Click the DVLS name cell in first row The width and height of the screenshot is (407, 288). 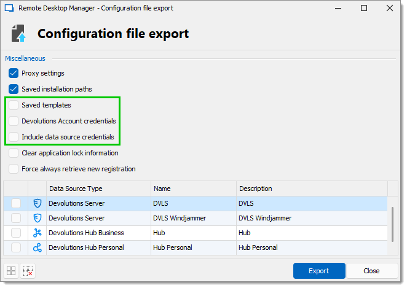click(x=194, y=203)
